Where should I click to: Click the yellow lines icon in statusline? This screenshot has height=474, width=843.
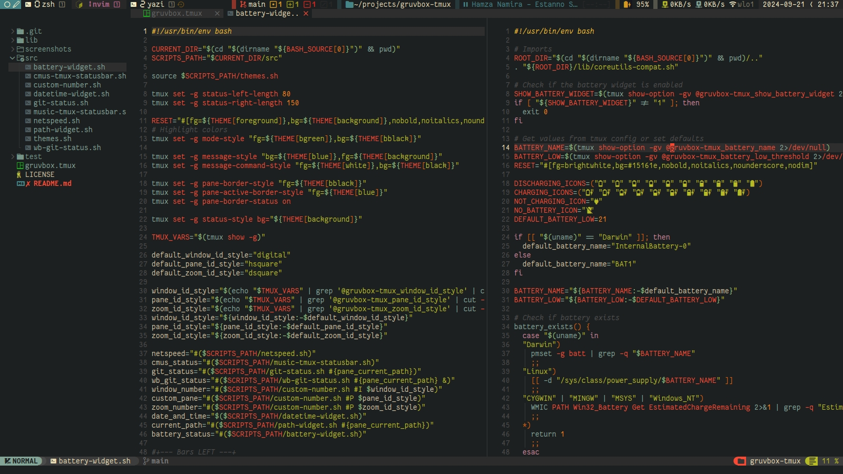[x=812, y=461]
